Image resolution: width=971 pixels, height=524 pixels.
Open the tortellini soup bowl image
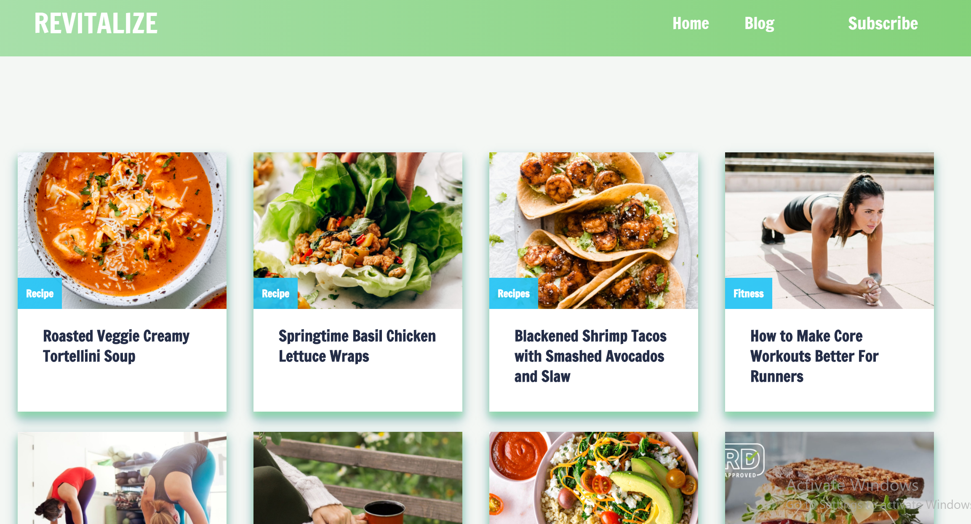tap(122, 230)
